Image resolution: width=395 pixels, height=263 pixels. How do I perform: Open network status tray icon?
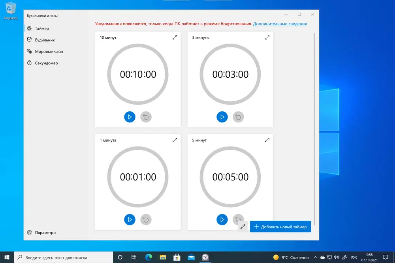(329, 257)
